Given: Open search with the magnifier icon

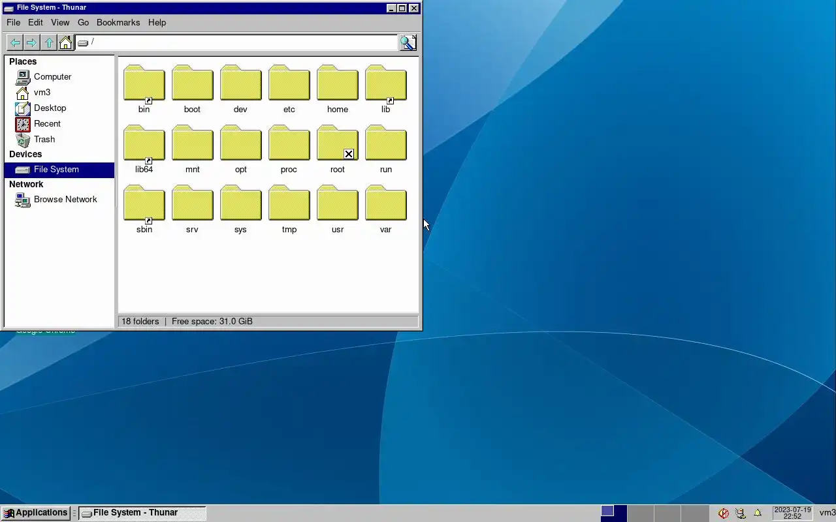Looking at the screenshot, I should 408,42.
